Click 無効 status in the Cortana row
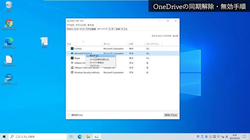The width and height of the screenshot is (250, 140). [x=131, y=49]
